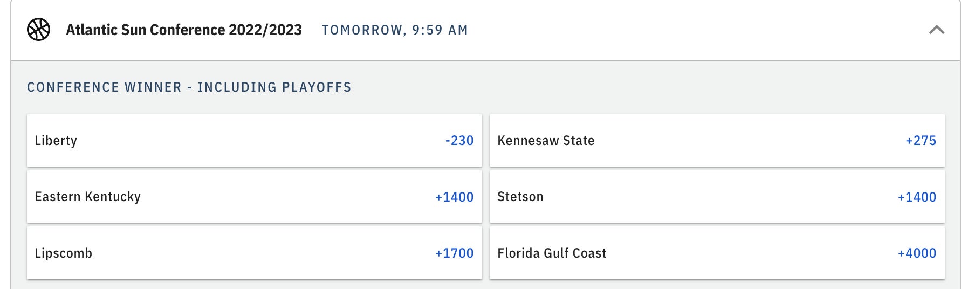Bet on Florida Gulf Coast +4000 odds
The width and height of the screenshot is (961, 289).
click(x=917, y=253)
